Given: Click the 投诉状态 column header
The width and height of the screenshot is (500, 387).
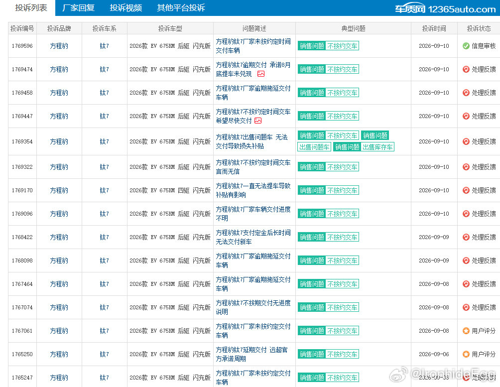Looking at the screenshot, I should 479,28.
